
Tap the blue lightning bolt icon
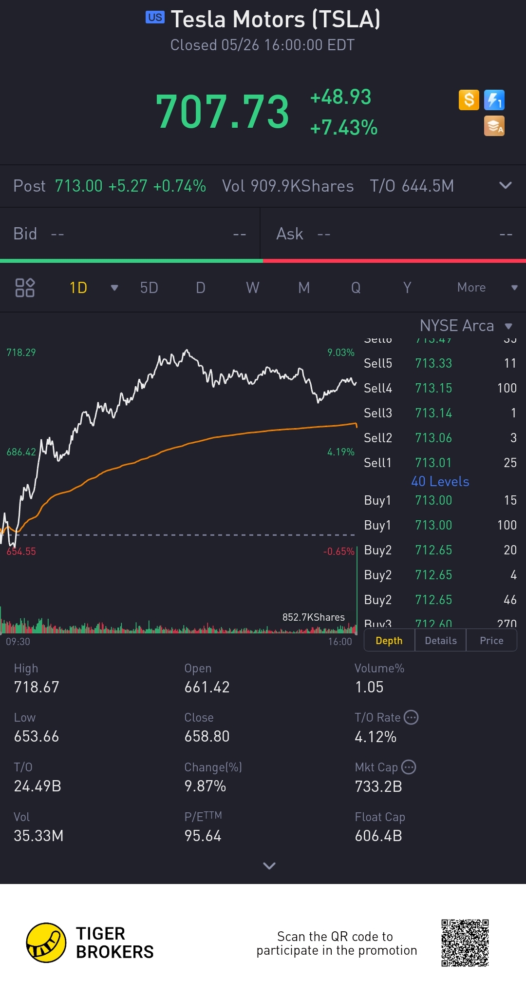coord(494,100)
